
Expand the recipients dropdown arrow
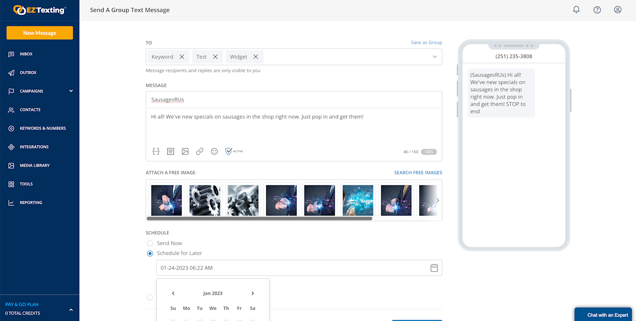tap(435, 57)
